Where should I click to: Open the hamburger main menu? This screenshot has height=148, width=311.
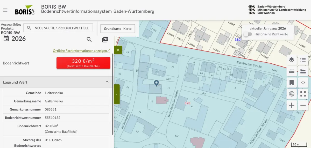click(5, 10)
